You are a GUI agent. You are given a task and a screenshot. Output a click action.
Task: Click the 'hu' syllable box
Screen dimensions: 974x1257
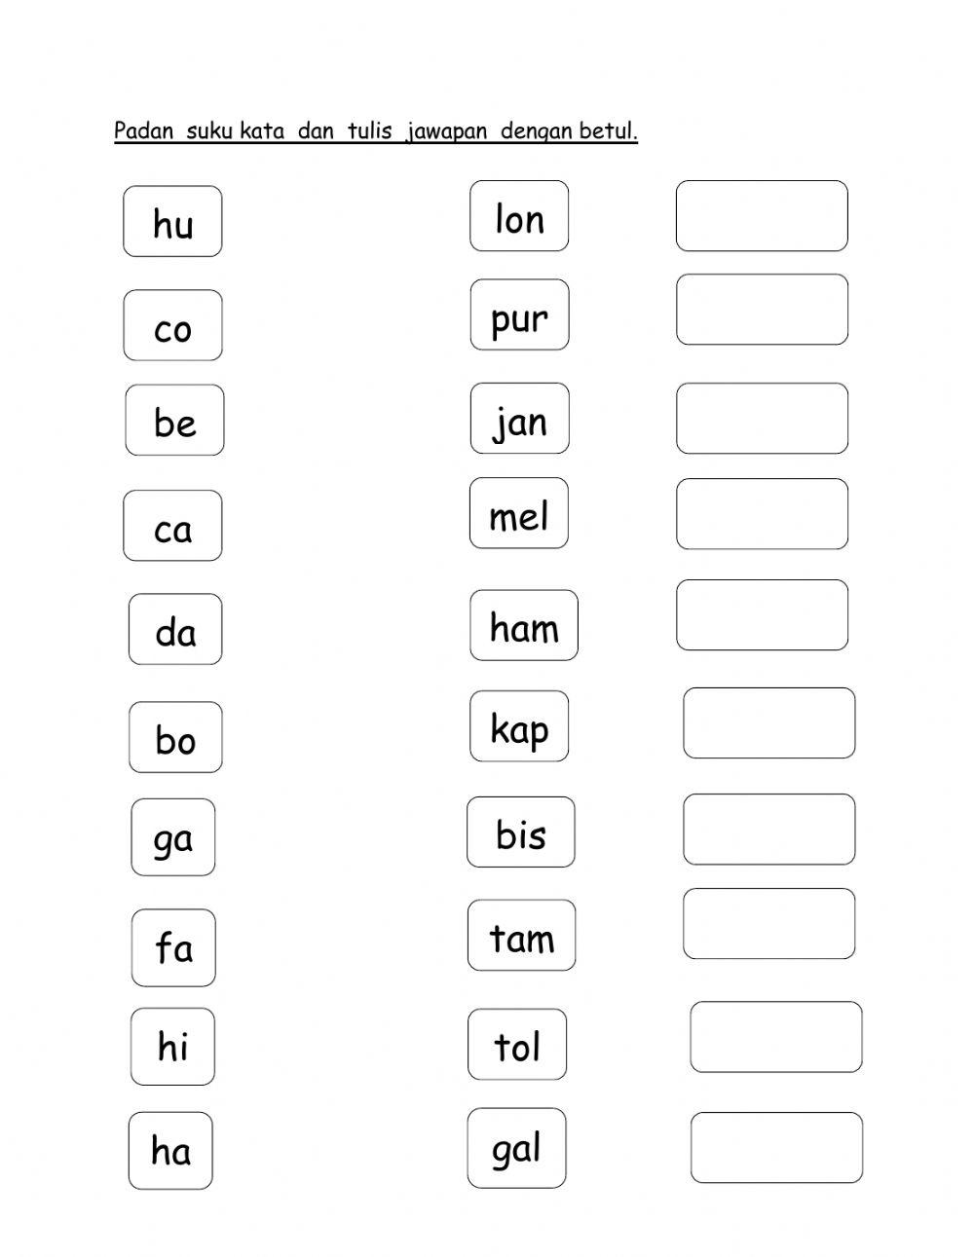172,222
